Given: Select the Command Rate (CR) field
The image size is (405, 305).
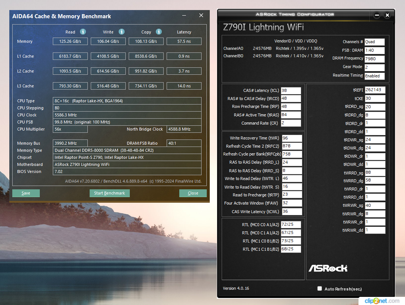Looking at the screenshot, I should 291,123.
